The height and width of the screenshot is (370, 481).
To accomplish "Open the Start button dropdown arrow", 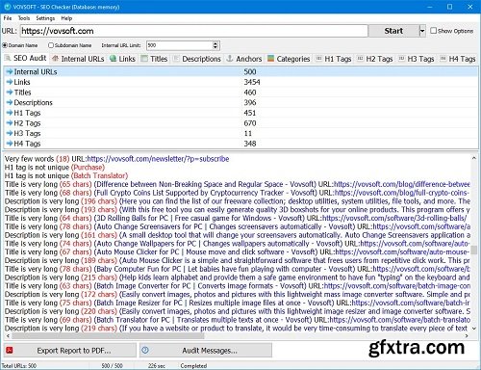I will click(422, 31).
